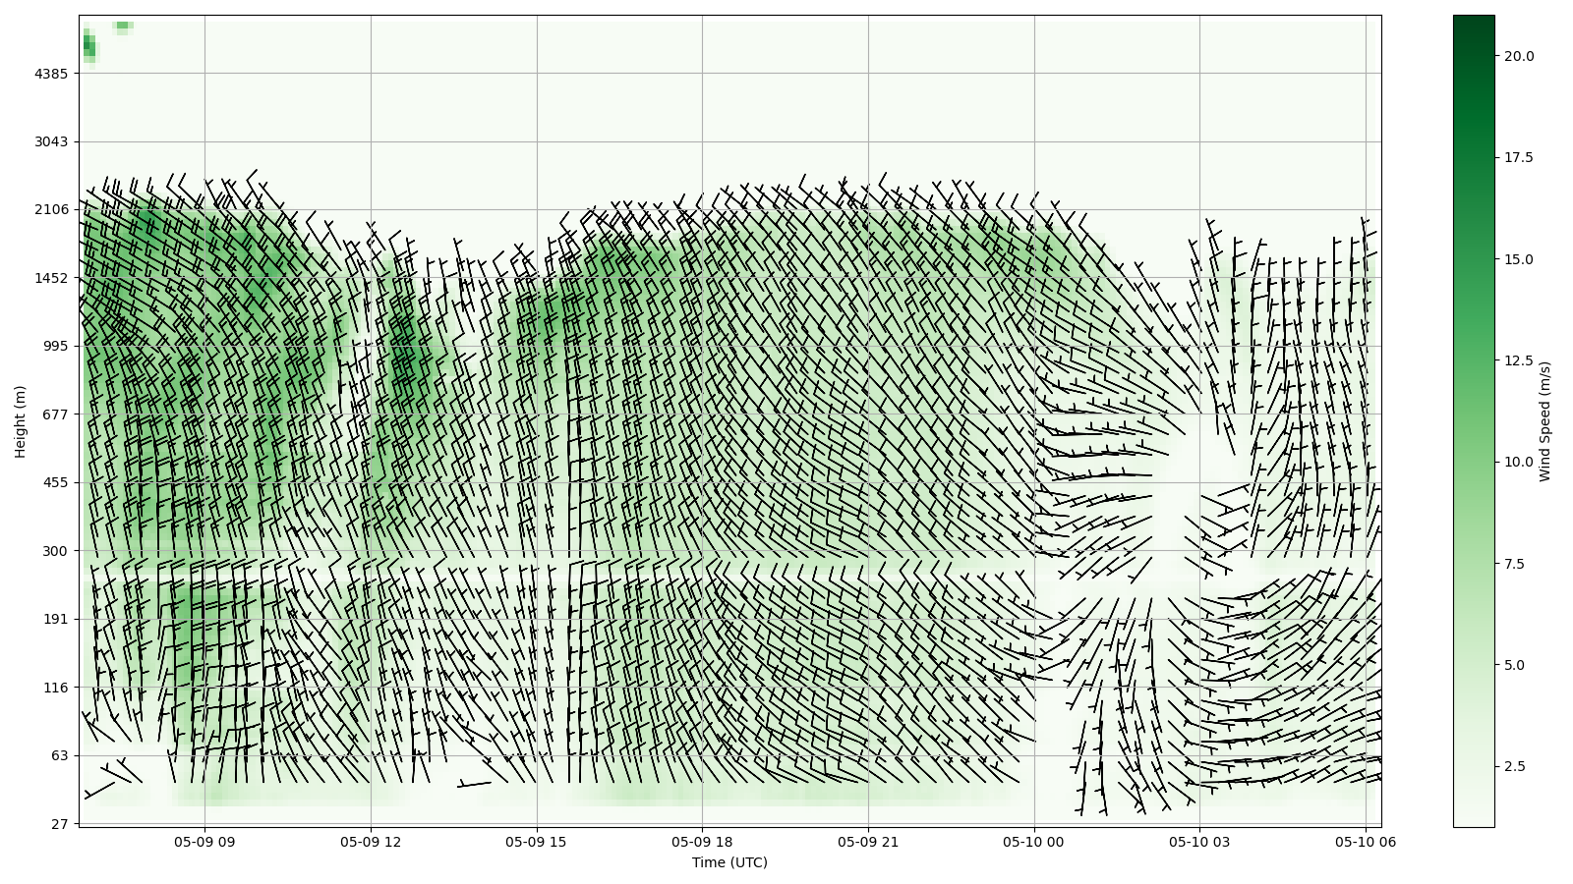This screenshot has width=1573, height=884.
Task: Click the green wind speed colorbar
Action: [1474, 420]
